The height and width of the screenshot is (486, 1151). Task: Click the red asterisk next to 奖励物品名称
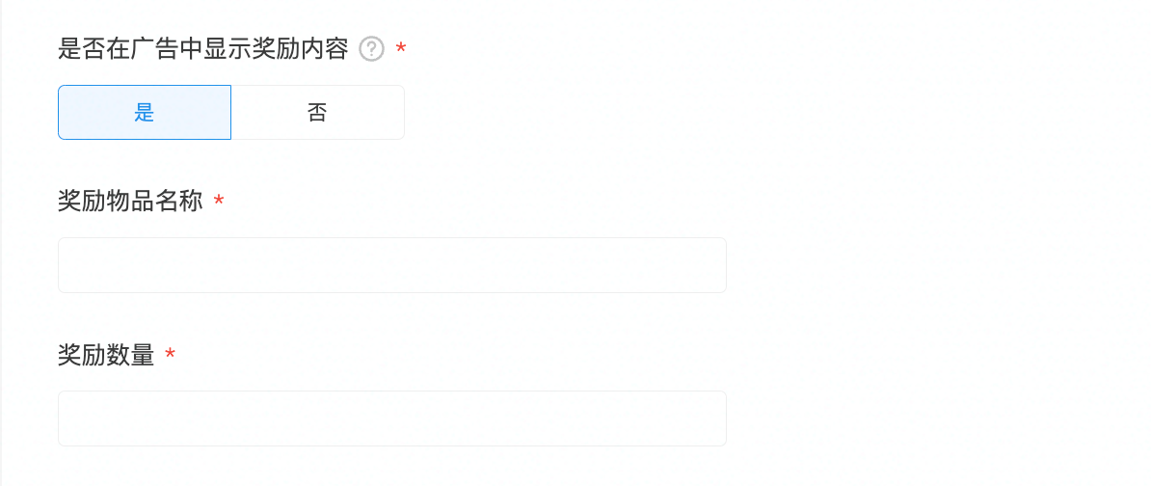click(x=219, y=202)
